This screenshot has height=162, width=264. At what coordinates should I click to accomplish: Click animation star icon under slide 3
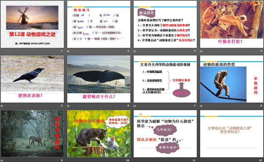tap(135, 51)
